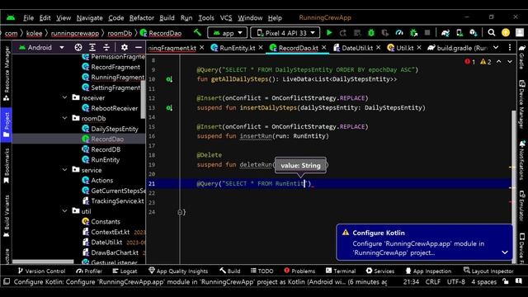Open Logcat tool window
This screenshot has width=528, height=297.
[125, 271]
